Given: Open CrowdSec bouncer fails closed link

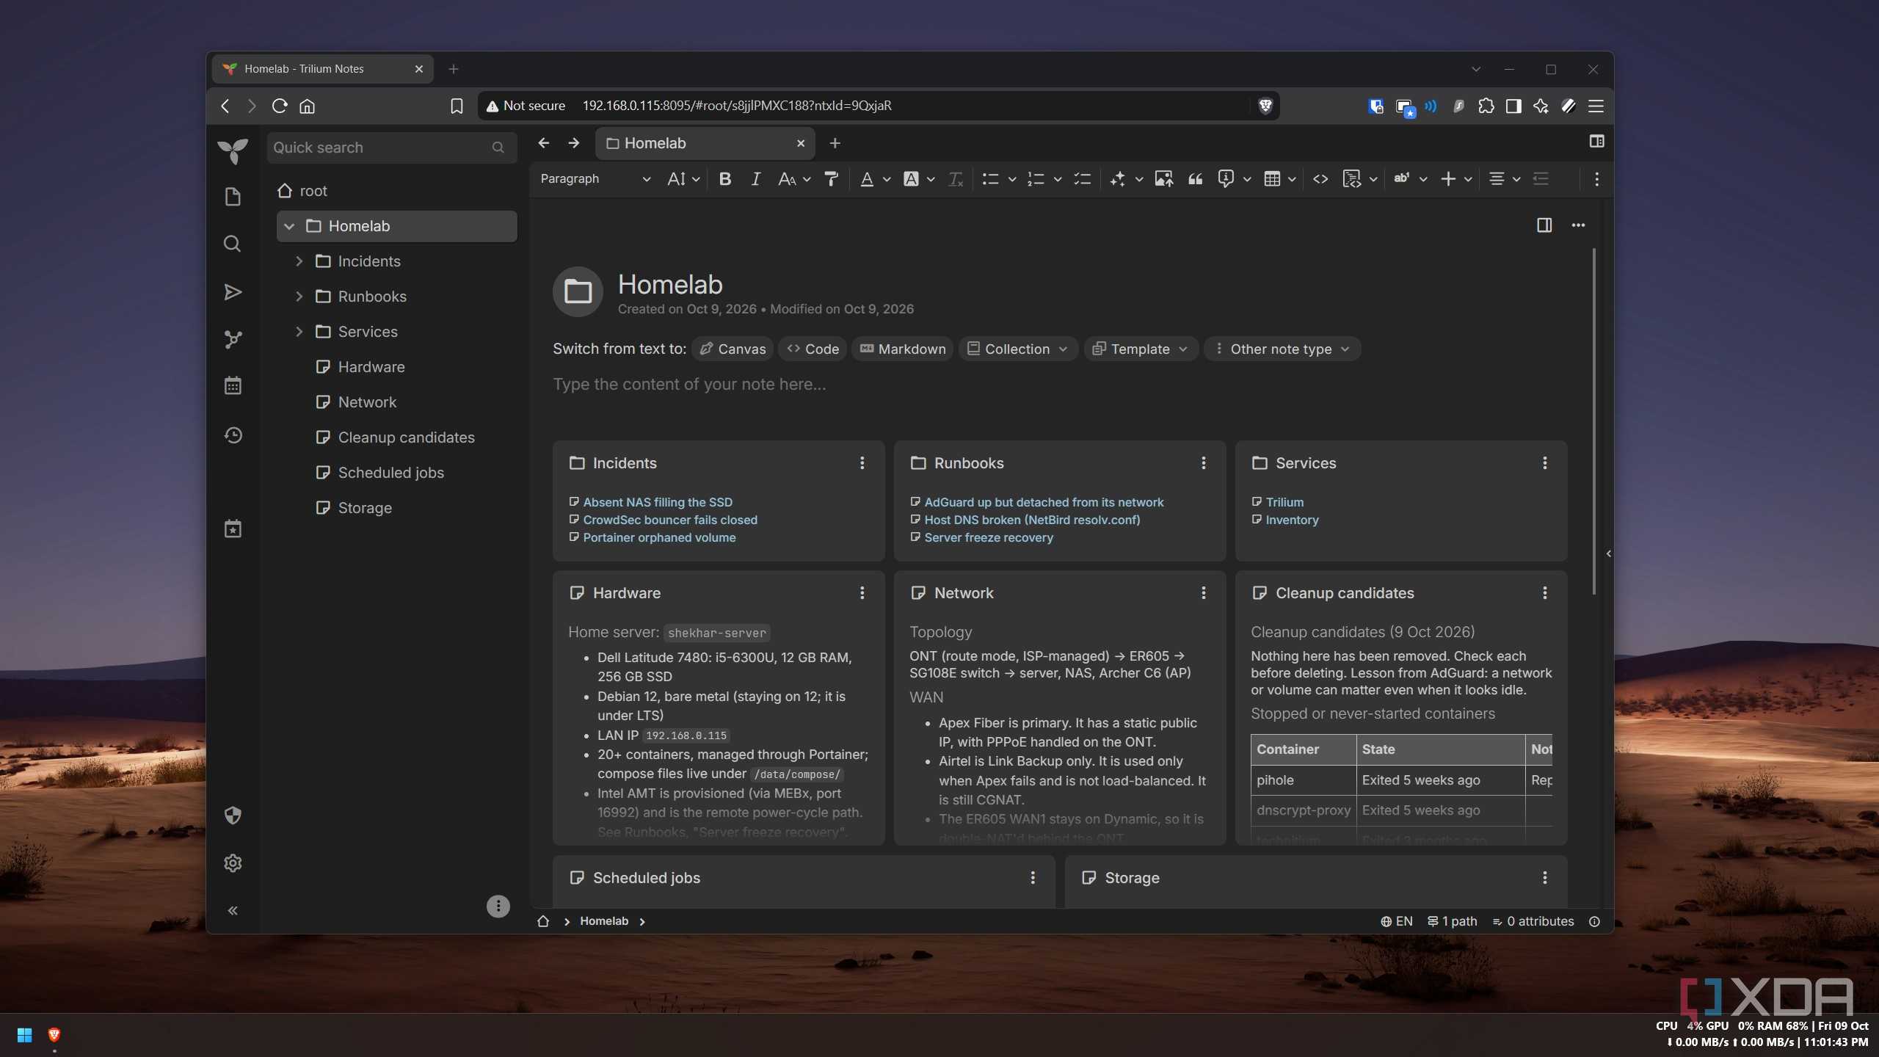Looking at the screenshot, I should 669,520.
